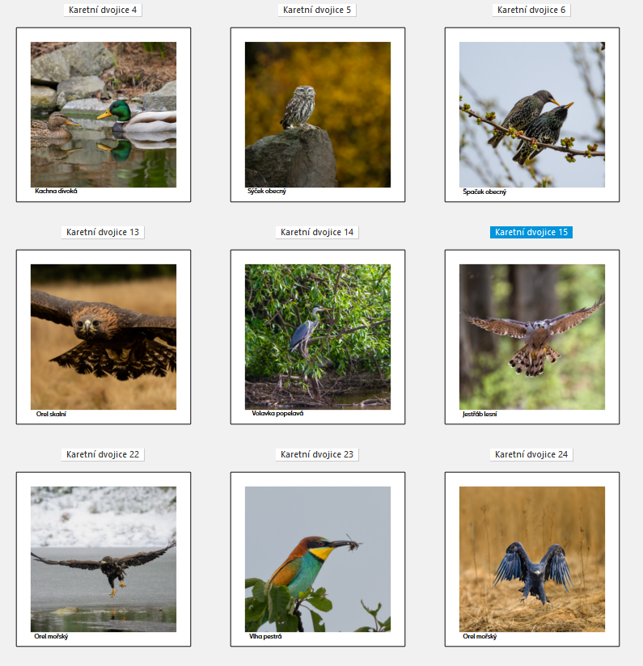643x666 pixels.
Task: Click the Karetní dvojice 5 label
Action: 317,11
